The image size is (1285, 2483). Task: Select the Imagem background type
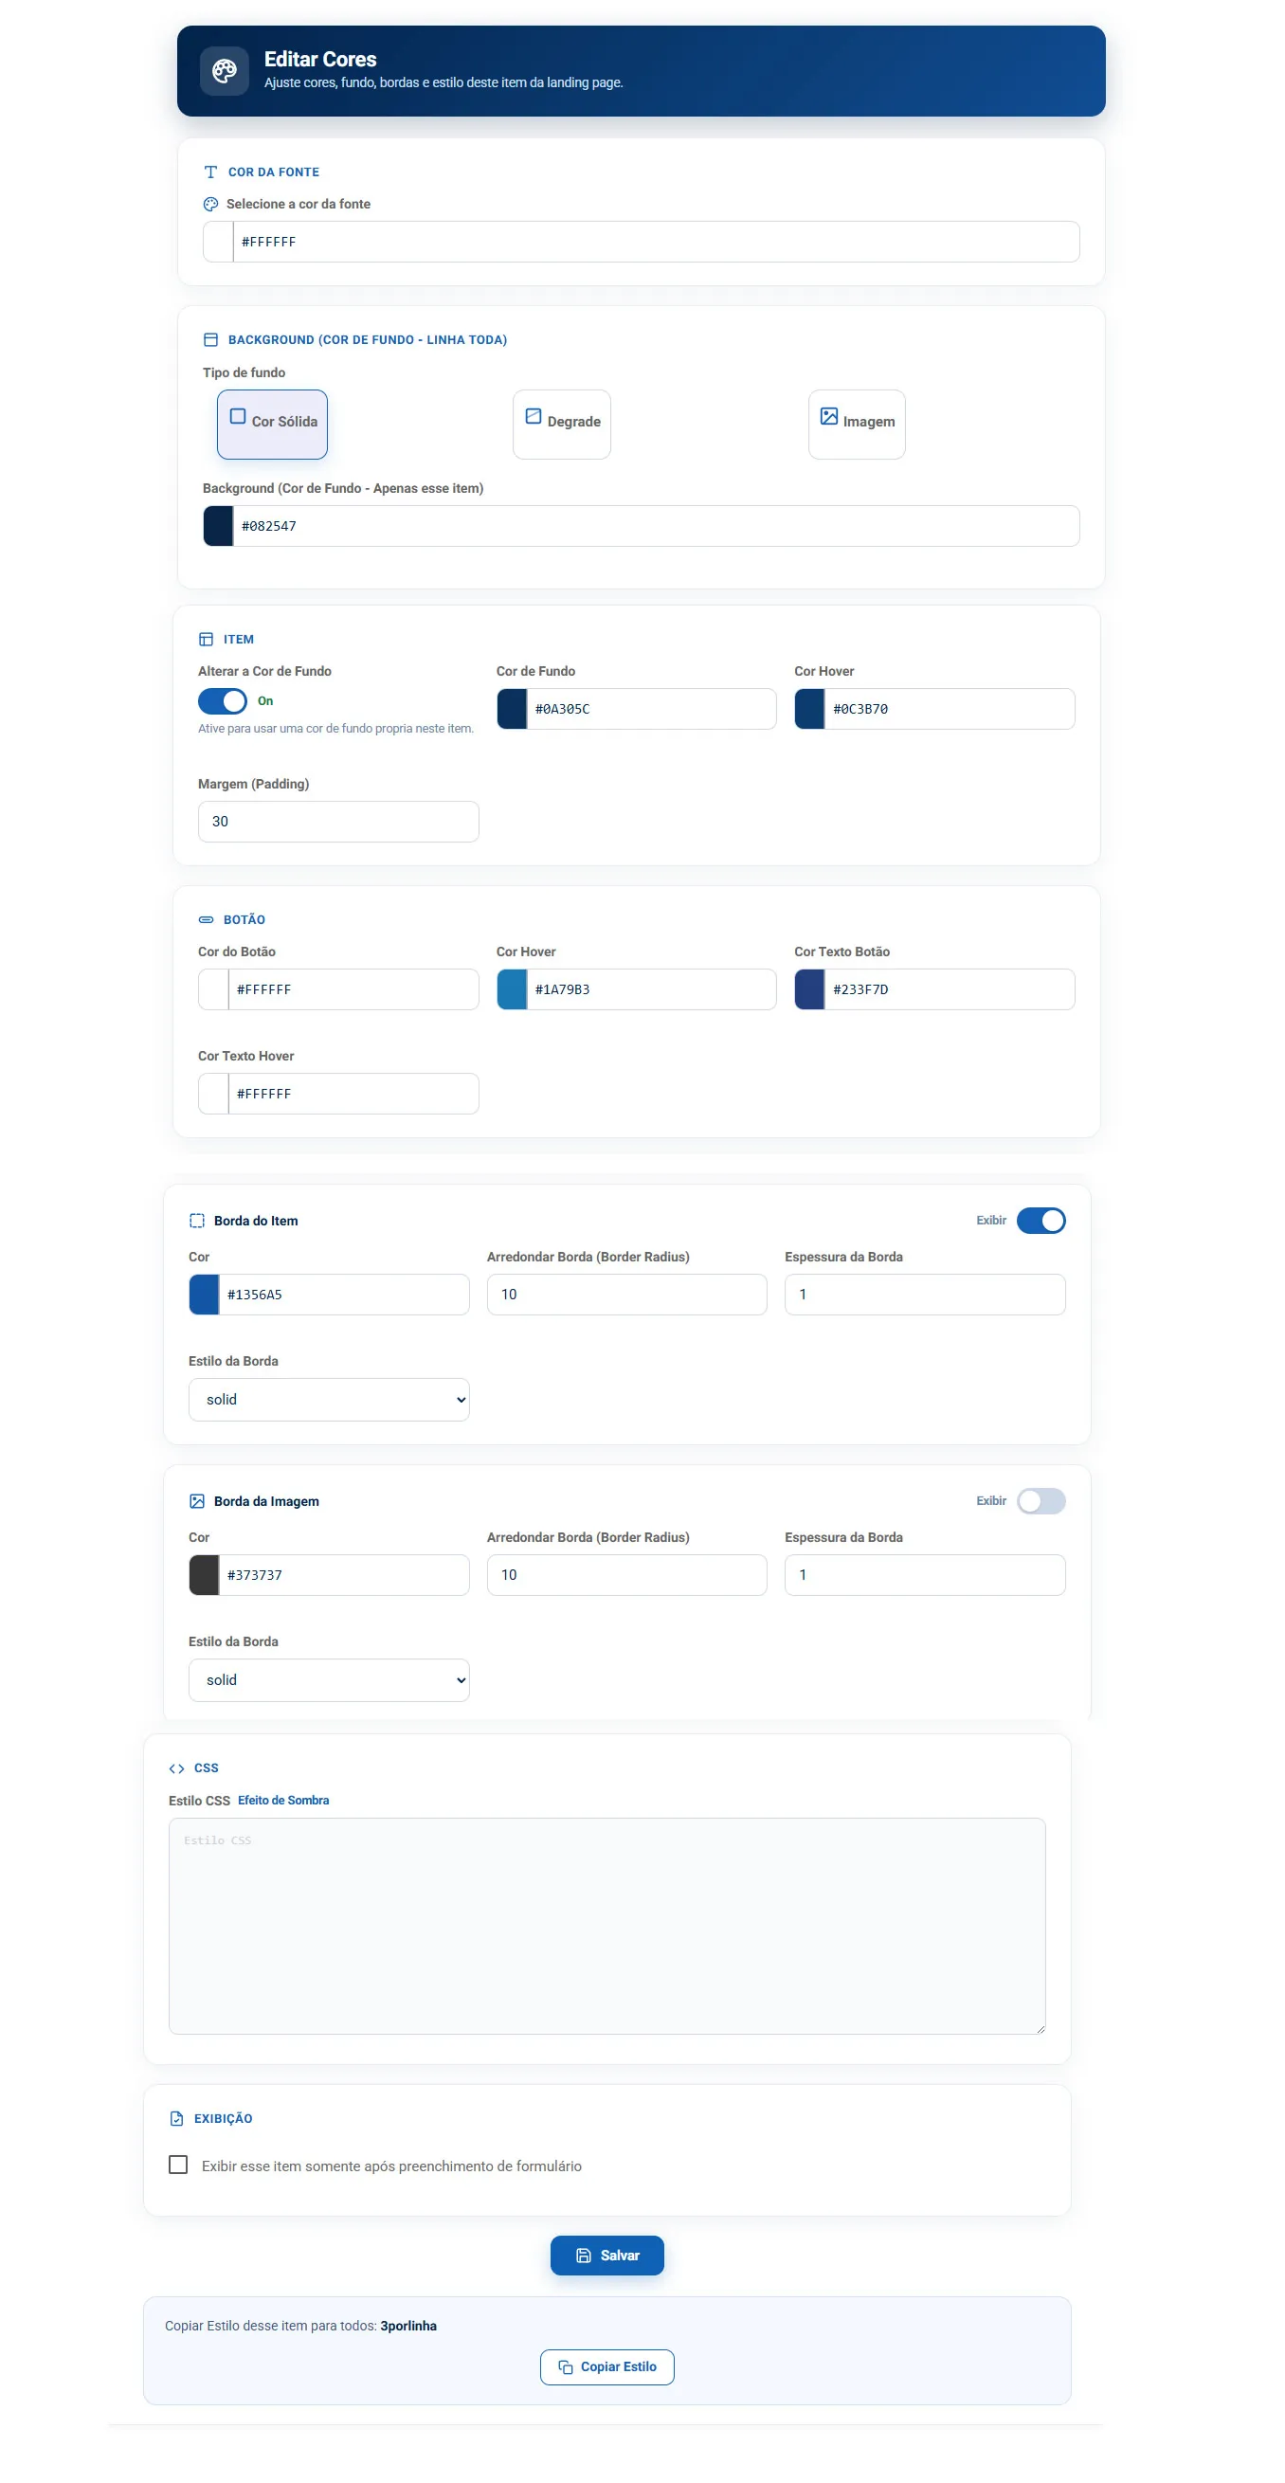coord(857,425)
